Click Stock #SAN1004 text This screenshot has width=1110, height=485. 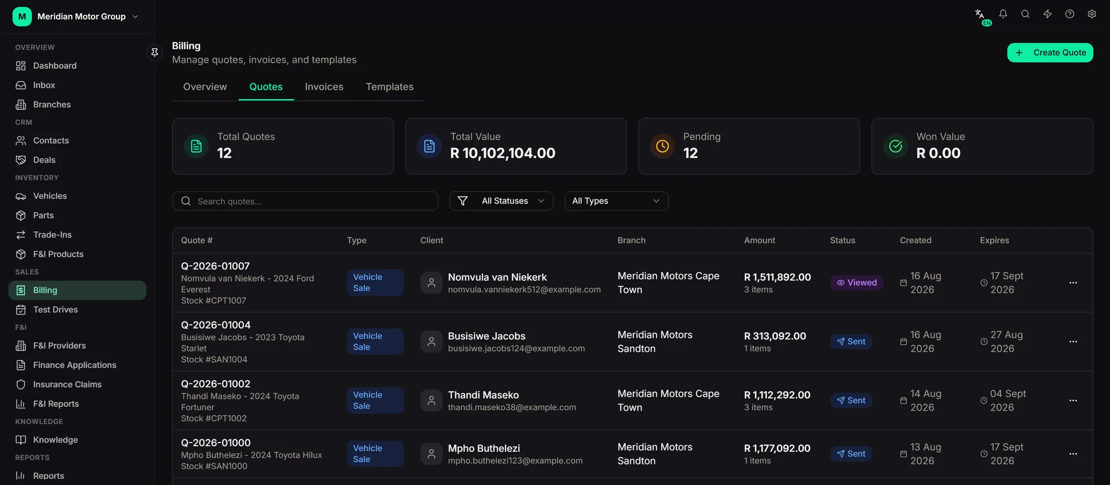(x=214, y=359)
